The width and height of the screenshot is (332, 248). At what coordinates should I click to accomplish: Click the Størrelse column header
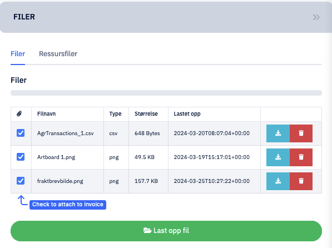[146, 114]
